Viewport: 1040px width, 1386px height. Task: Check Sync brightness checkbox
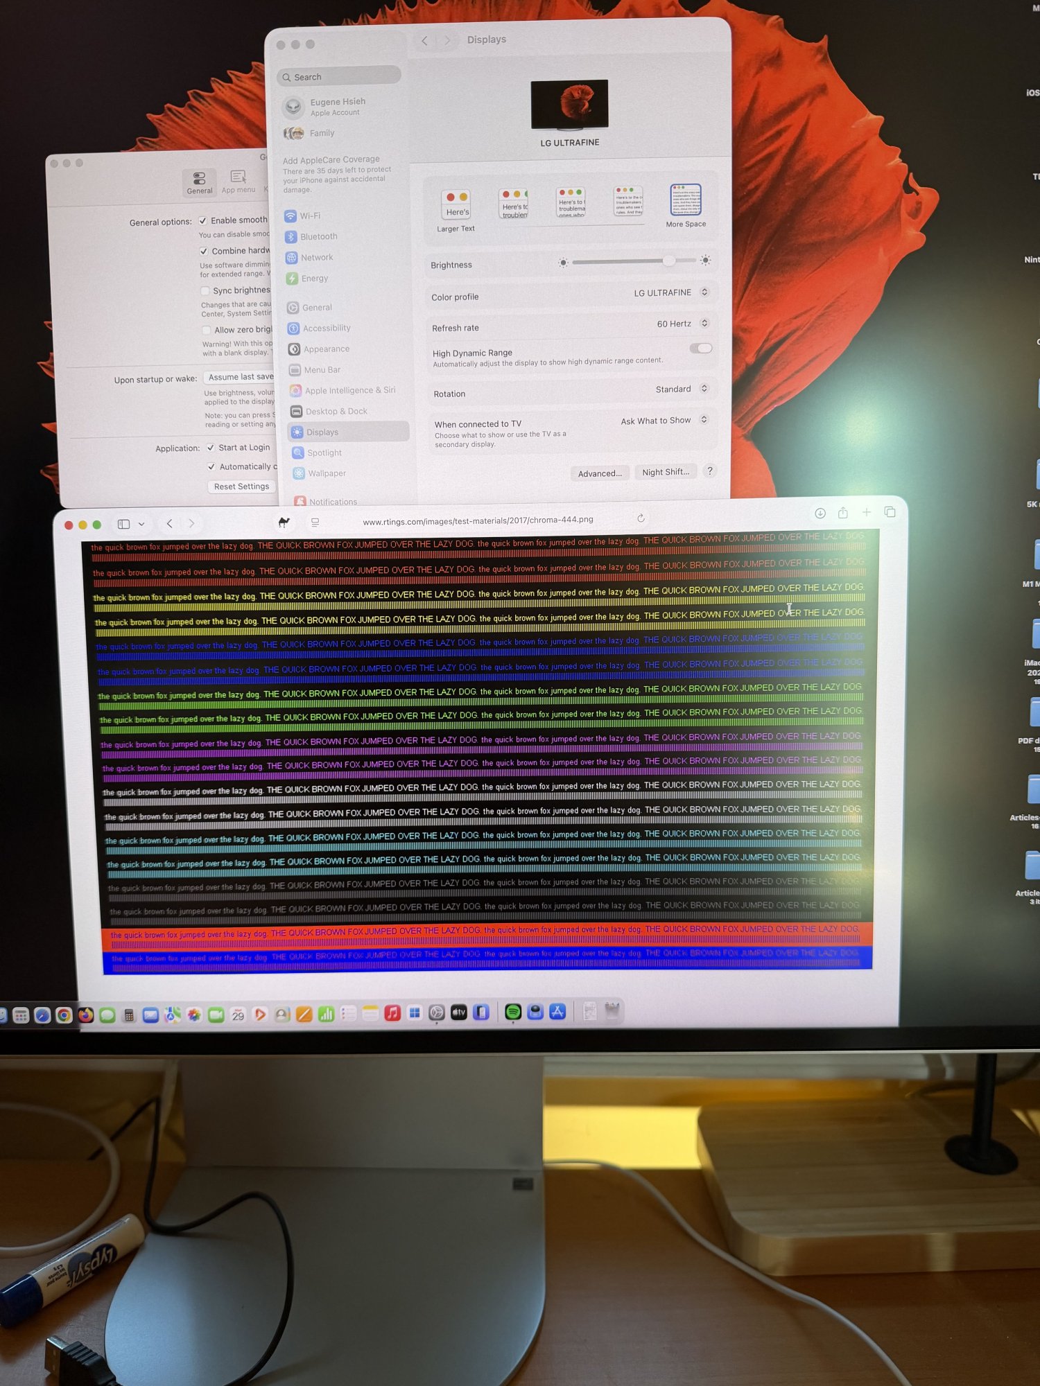click(x=205, y=290)
